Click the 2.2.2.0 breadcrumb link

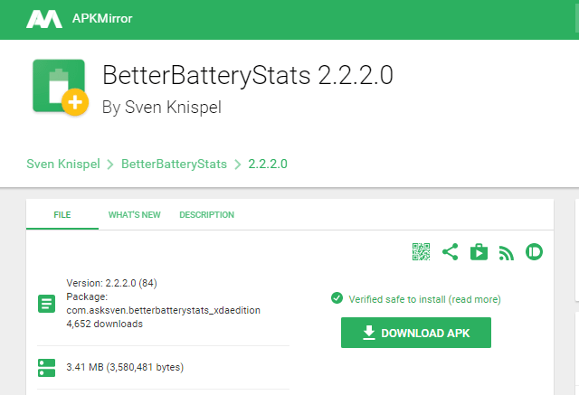pyautogui.click(x=268, y=164)
